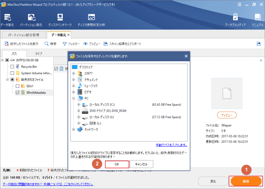The image size is (265, 189).
Task: Expand the ドキュメント node
Action: (x=74, y=79)
